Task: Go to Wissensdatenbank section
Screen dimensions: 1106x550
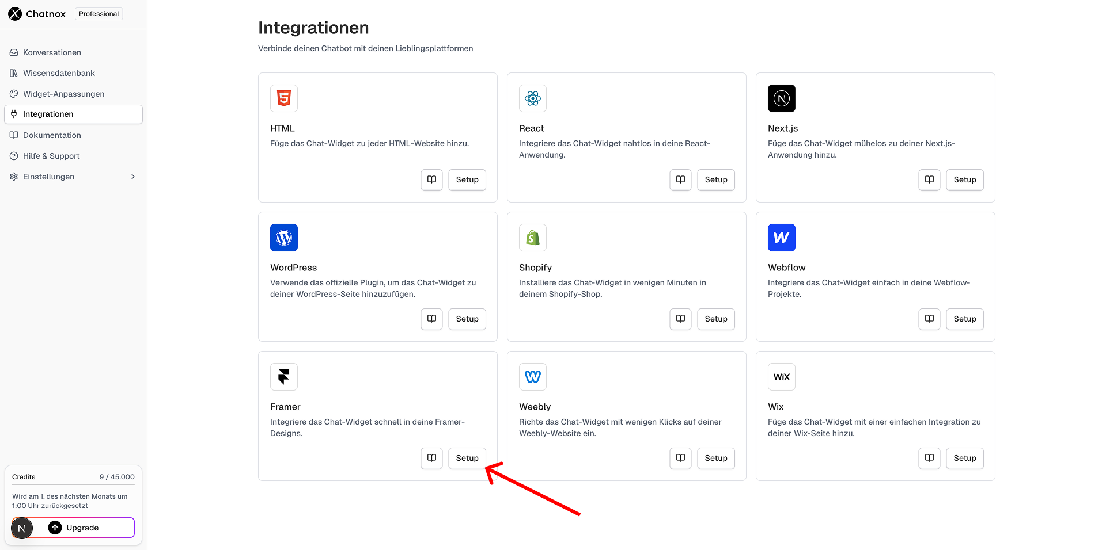Action: point(59,73)
